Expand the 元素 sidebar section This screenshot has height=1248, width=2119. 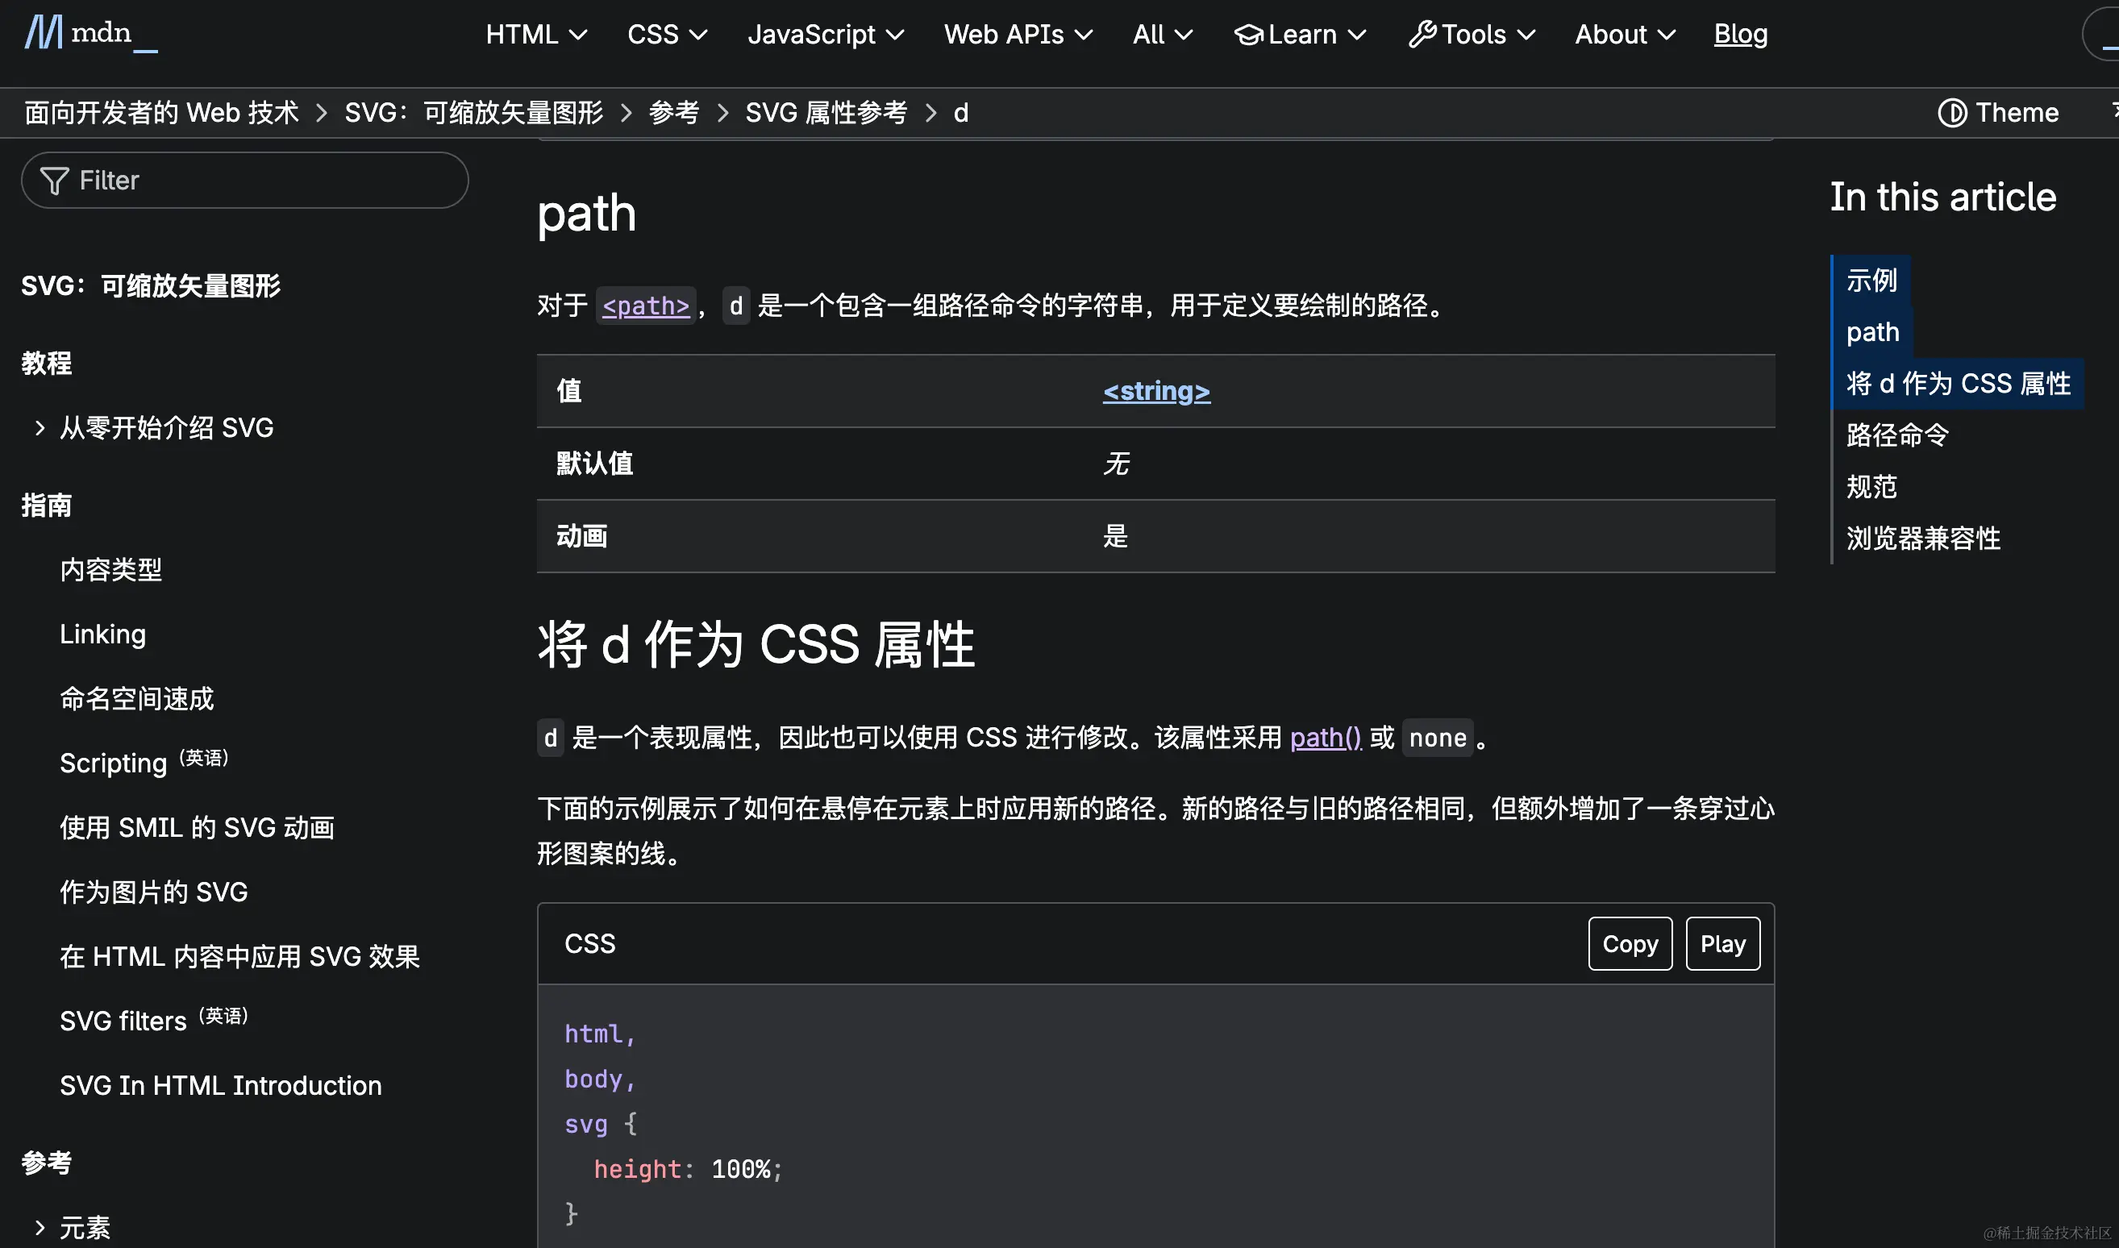(40, 1227)
